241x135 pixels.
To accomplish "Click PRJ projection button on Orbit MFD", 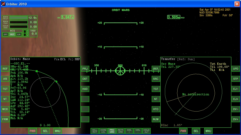I will (x=85, y=69).
